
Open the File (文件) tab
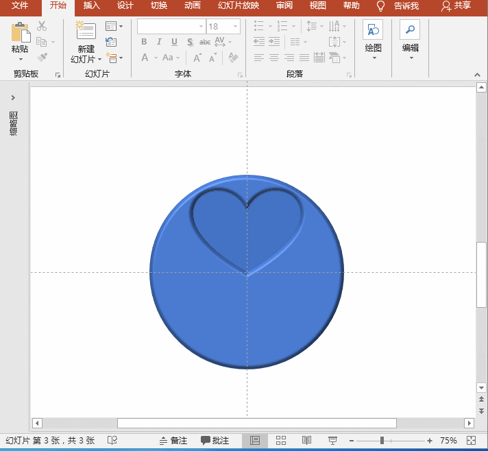tap(20, 5)
